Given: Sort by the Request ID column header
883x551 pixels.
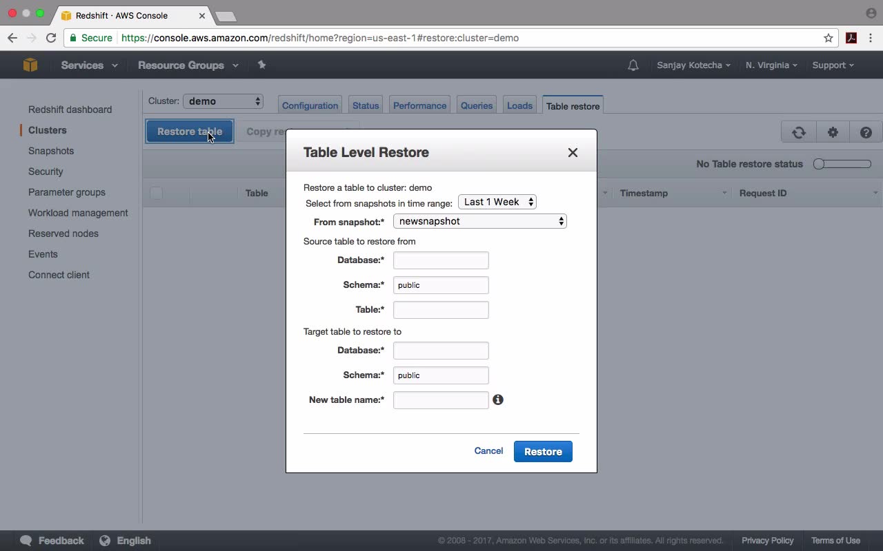Looking at the screenshot, I should click(763, 193).
